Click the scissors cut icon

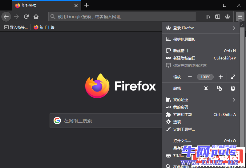[x=206, y=88]
